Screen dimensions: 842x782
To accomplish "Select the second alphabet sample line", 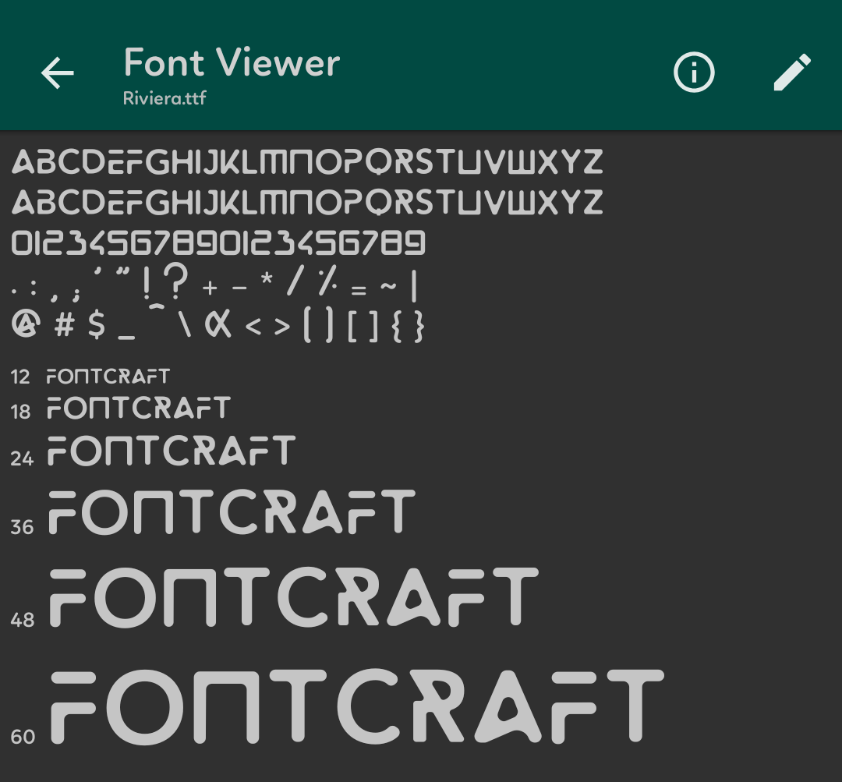I will (x=307, y=201).
